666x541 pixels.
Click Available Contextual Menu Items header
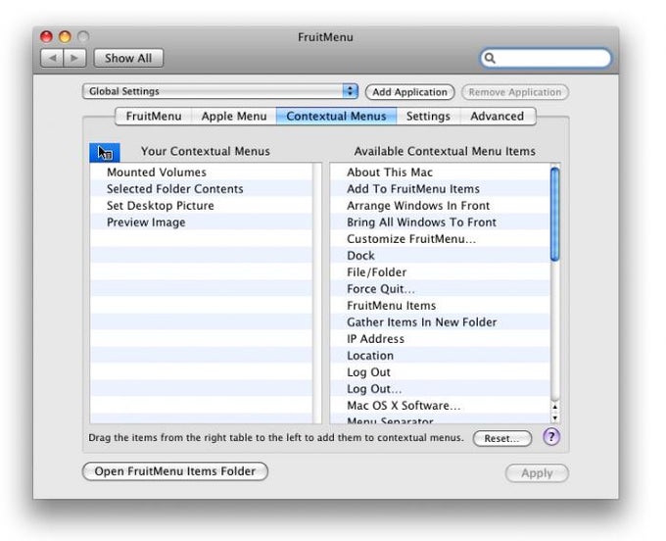click(x=445, y=151)
